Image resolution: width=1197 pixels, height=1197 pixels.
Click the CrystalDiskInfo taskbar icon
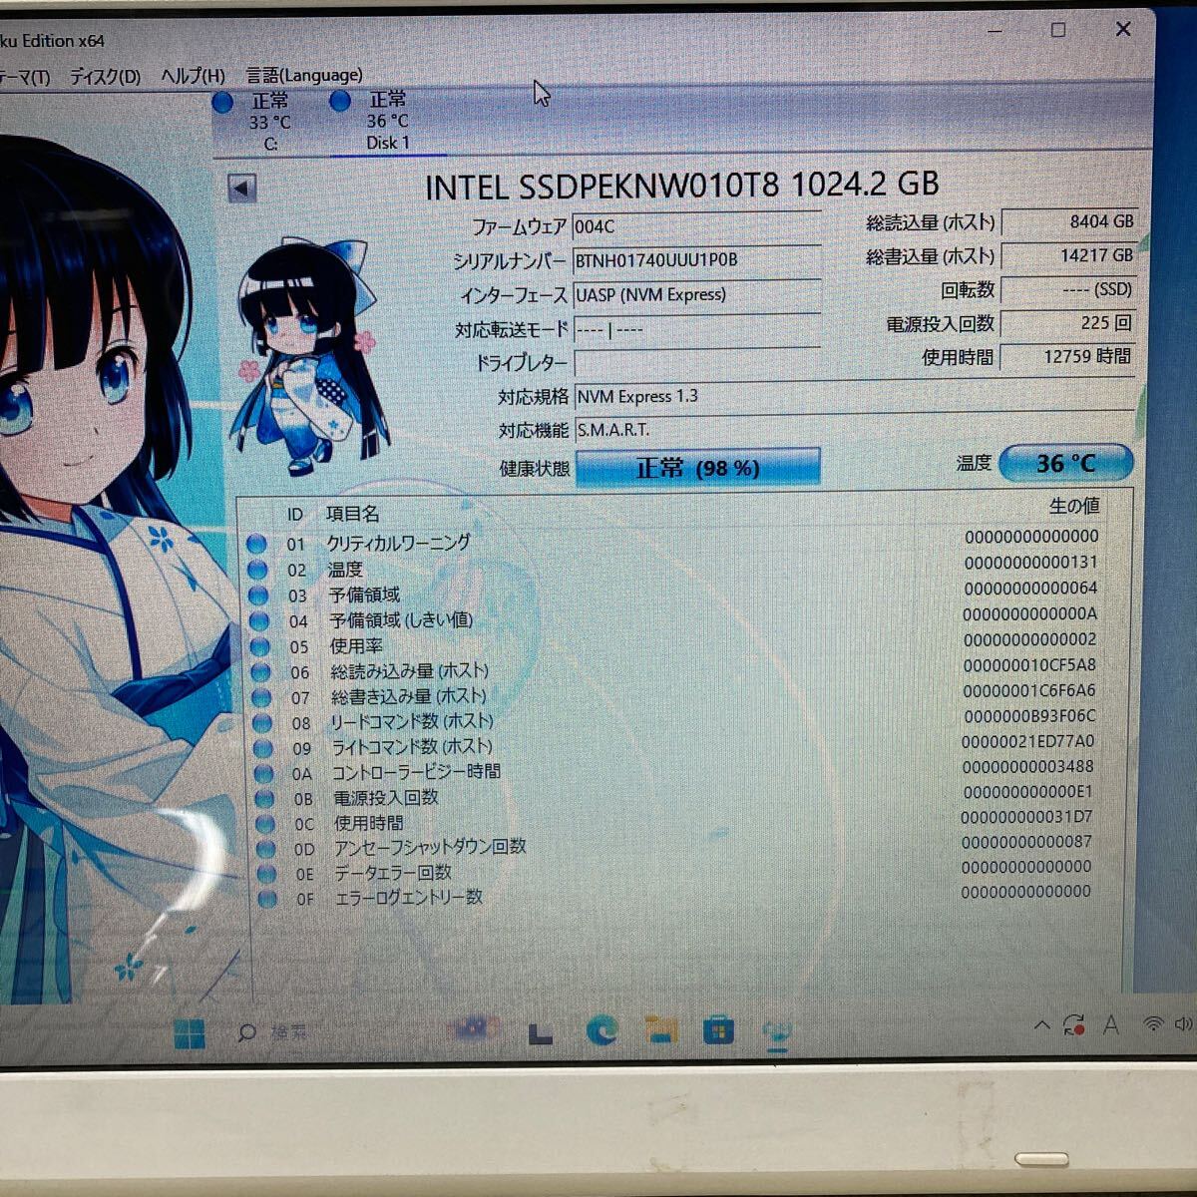pyautogui.click(x=777, y=1032)
